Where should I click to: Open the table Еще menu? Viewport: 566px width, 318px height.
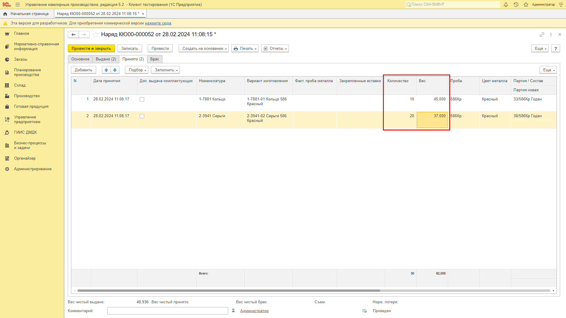pyautogui.click(x=548, y=70)
